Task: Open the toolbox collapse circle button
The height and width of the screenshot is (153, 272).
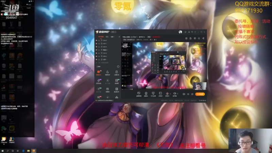Action: tap(118, 67)
